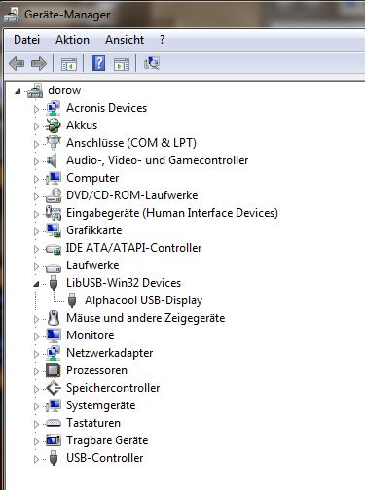Select the Computer category label
This screenshot has width=365, height=490.
tap(92, 178)
